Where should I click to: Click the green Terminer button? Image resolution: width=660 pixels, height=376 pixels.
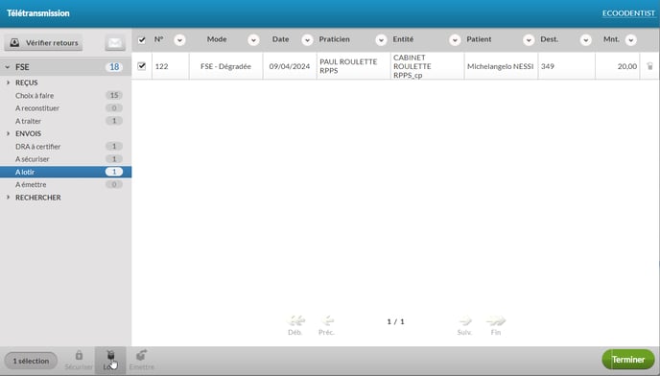click(628, 360)
